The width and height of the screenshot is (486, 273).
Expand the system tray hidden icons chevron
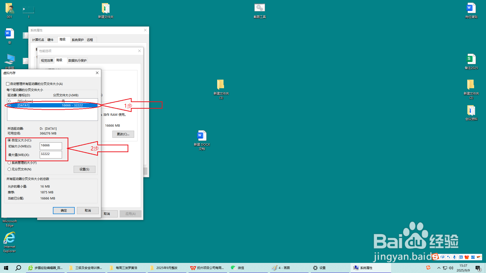(439, 268)
